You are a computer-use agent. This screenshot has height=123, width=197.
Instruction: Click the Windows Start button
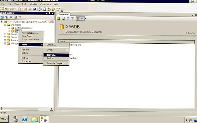tap(4, 119)
